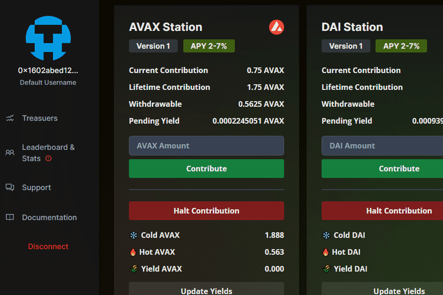
Task: Select the Cold AVAX value 1.888
Action: click(x=274, y=235)
